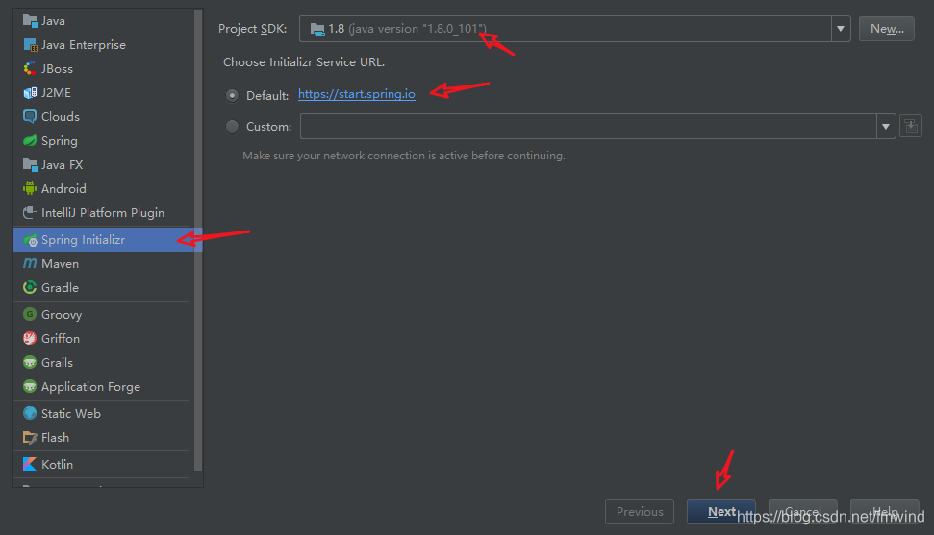Click the Java folder icon

coord(30,21)
